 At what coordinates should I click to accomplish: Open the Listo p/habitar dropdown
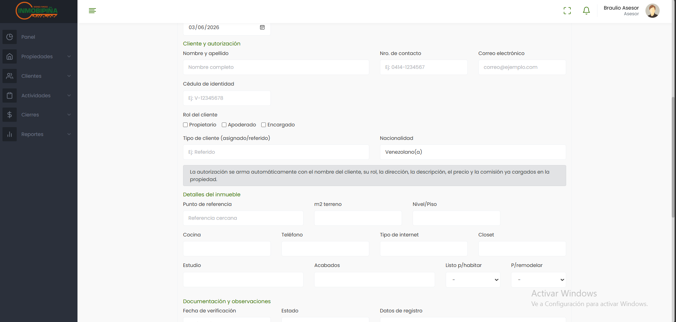point(473,280)
